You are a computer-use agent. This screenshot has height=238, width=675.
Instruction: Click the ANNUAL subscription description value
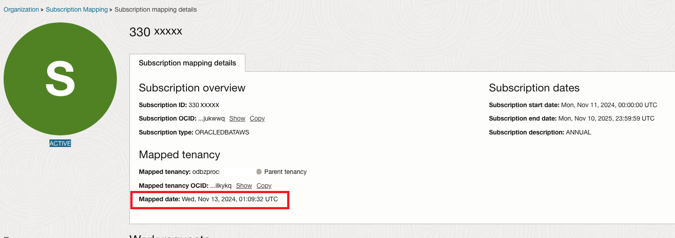point(578,132)
